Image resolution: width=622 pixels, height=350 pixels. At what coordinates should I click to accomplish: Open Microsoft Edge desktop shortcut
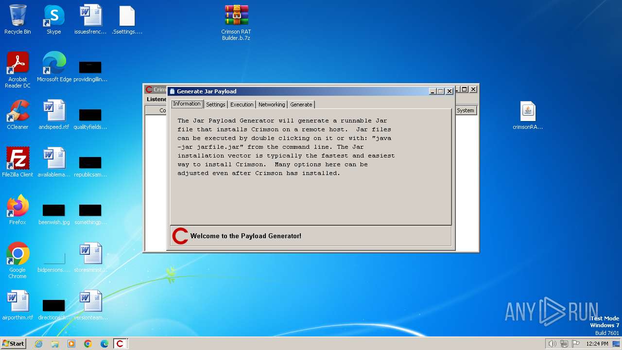click(x=54, y=67)
